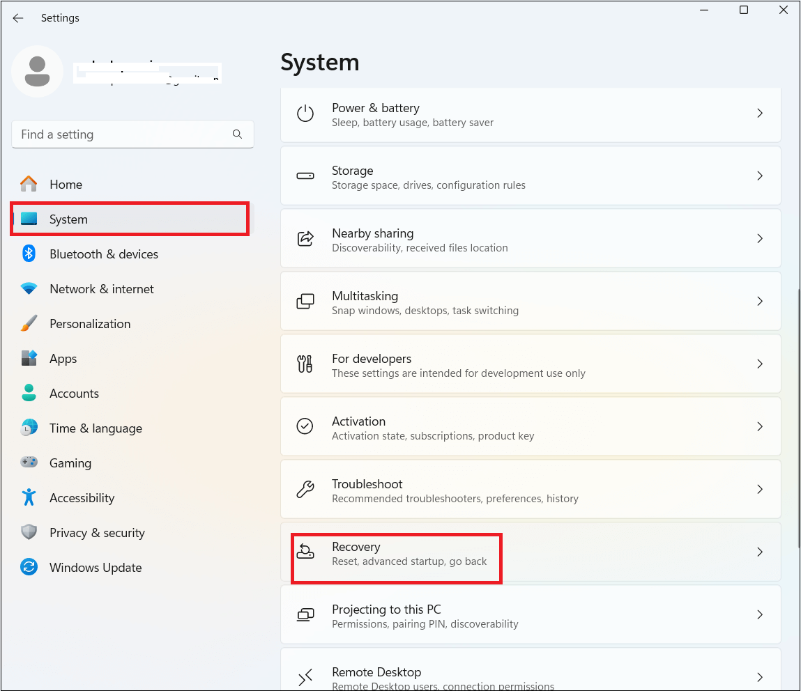Click the For developers tools icon
801x691 pixels.
(x=305, y=364)
